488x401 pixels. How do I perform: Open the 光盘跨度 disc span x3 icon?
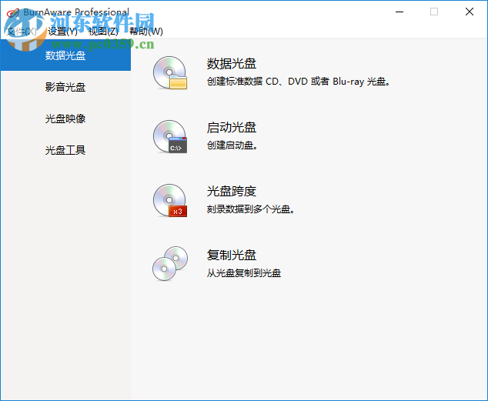point(170,201)
